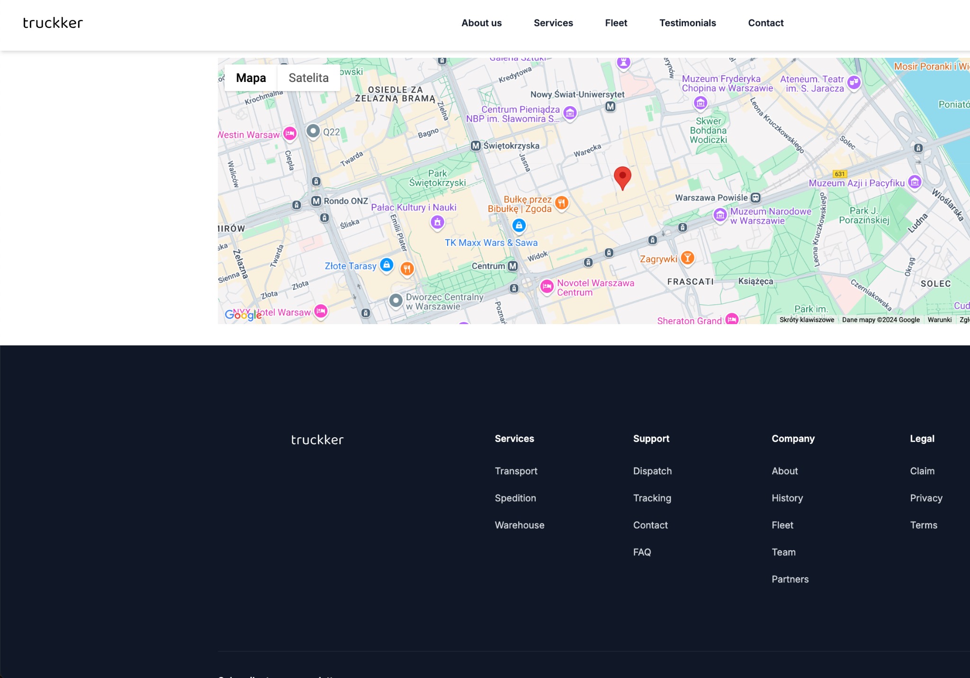Open the Partners footer link
The image size is (970, 678).
790,579
